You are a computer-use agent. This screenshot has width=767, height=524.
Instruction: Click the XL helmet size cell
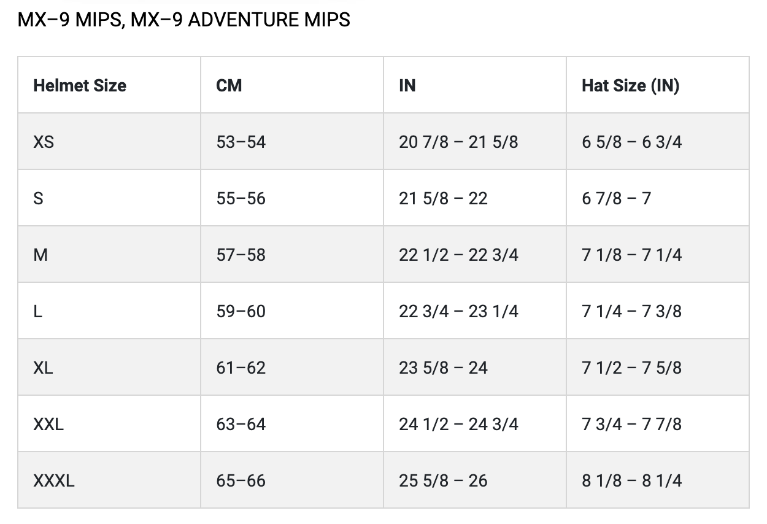click(x=43, y=368)
